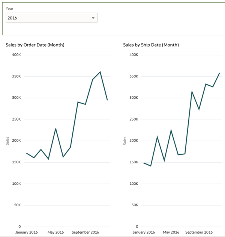Select the Sales by Ship Date (Month) title

[x=151, y=45]
